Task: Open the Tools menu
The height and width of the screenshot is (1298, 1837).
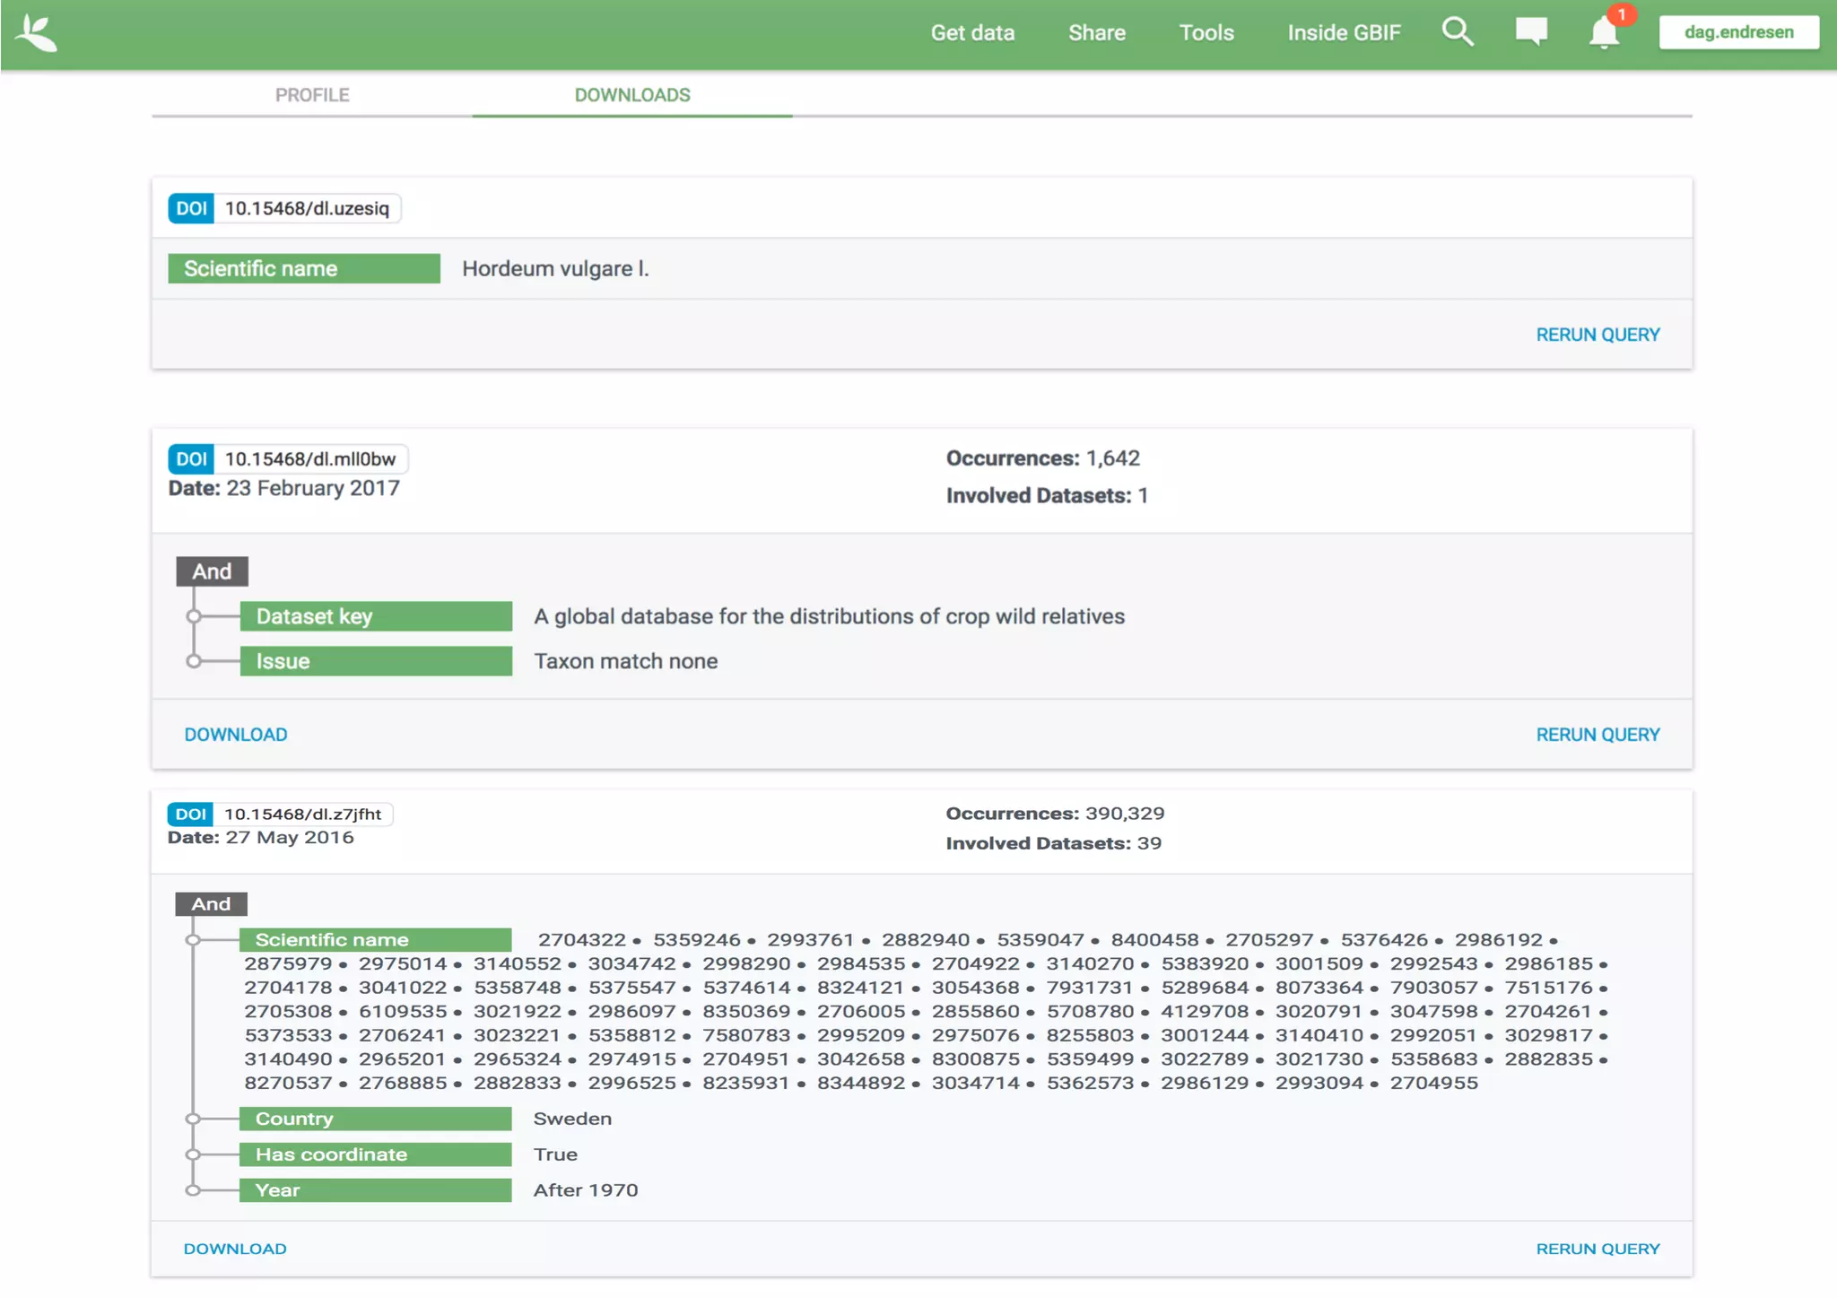Action: pyautogui.click(x=1206, y=33)
